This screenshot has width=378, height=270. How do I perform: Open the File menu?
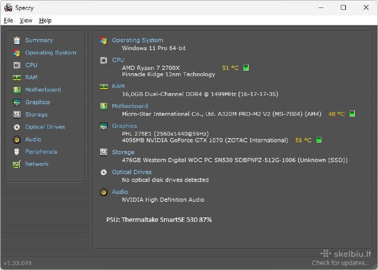click(9, 20)
